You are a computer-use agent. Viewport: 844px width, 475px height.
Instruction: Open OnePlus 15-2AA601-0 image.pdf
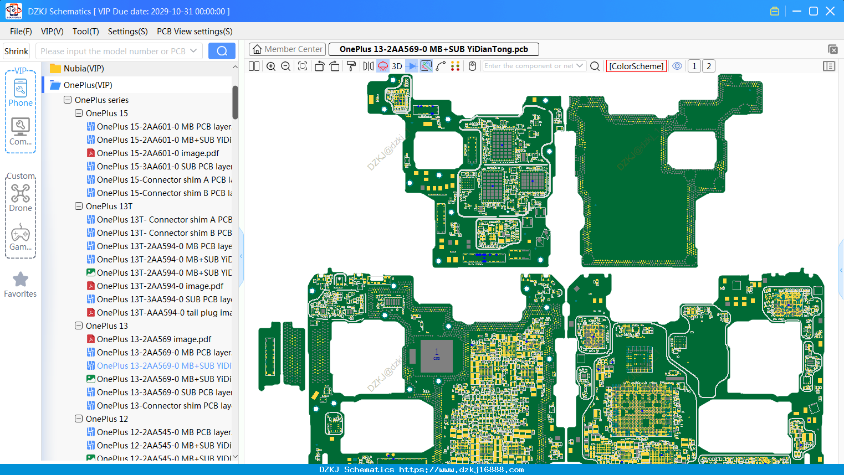157,153
